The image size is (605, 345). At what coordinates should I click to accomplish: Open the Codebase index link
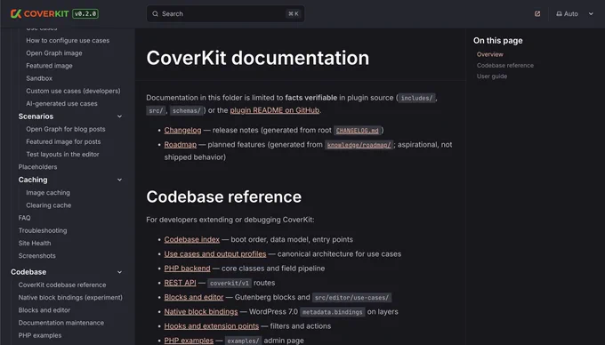tap(192, 239)
